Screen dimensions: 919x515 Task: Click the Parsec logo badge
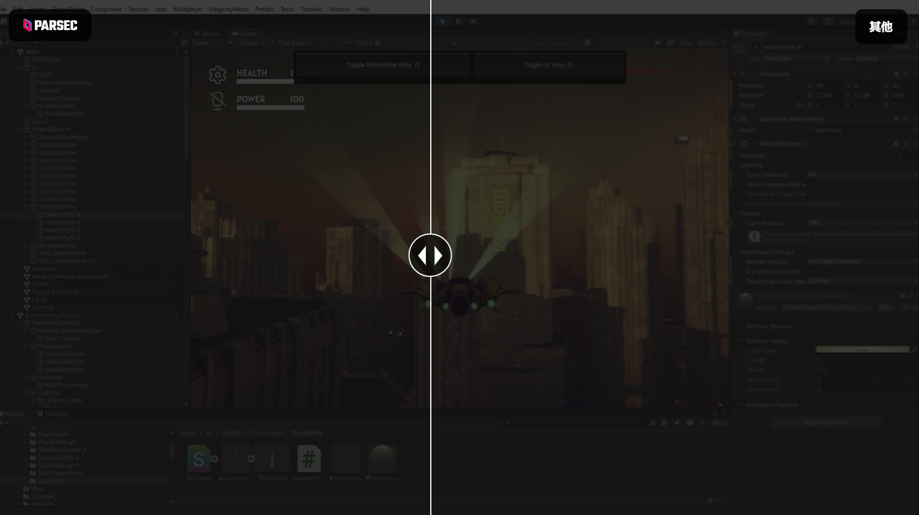50,25
